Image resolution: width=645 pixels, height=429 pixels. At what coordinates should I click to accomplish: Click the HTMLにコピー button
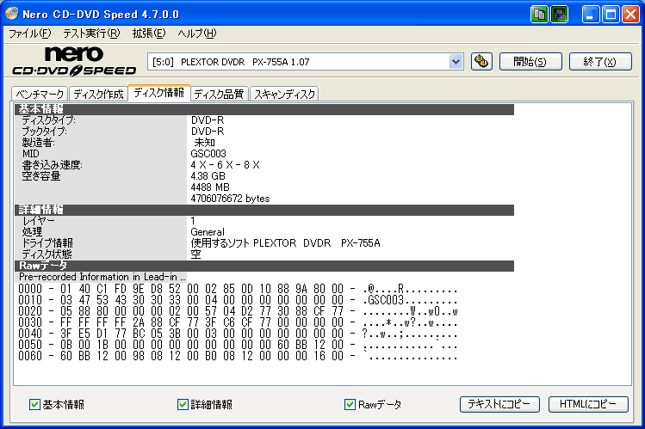(588, 404)
